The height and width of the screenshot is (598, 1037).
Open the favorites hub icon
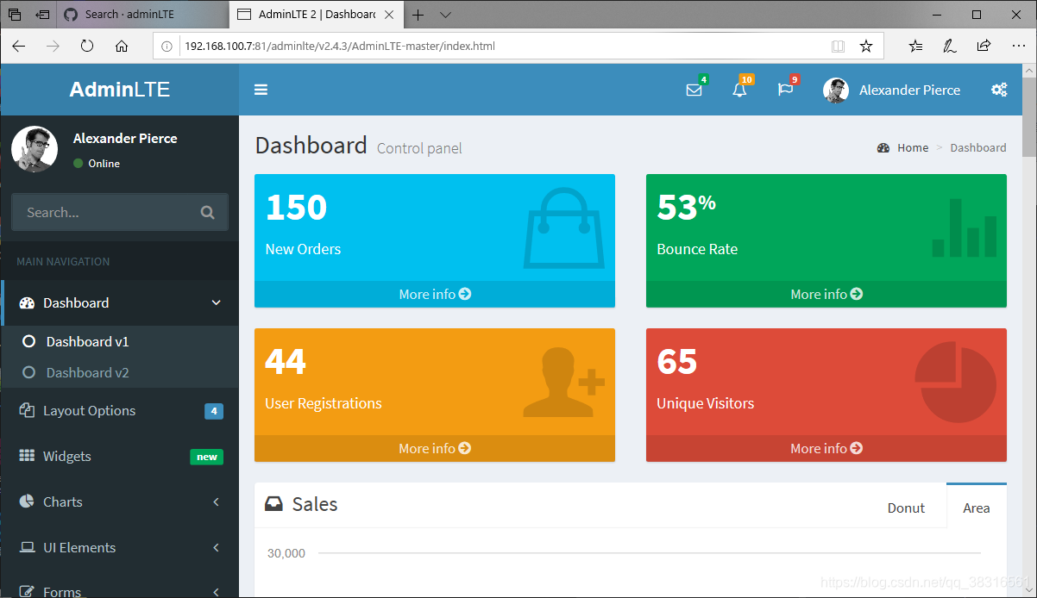[916, 46]
